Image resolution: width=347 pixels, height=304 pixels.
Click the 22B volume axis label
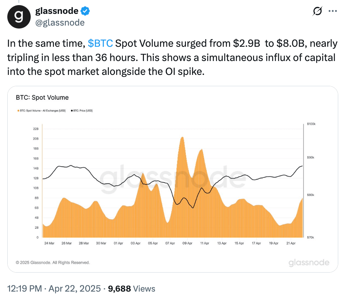point(36,129)
